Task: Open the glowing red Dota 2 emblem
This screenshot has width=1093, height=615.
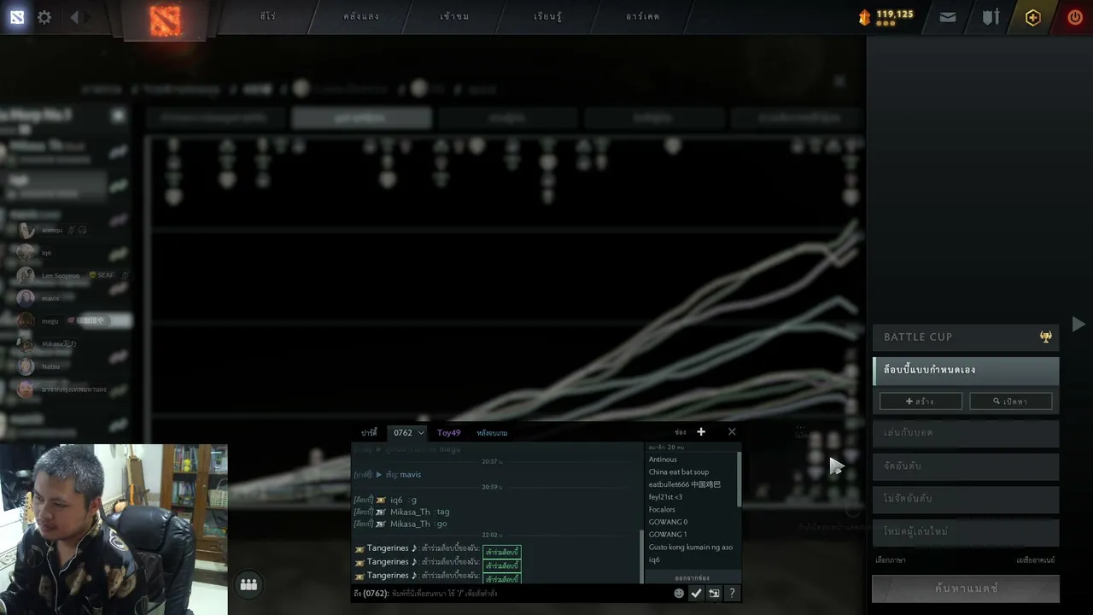Action: click(165, 21)
